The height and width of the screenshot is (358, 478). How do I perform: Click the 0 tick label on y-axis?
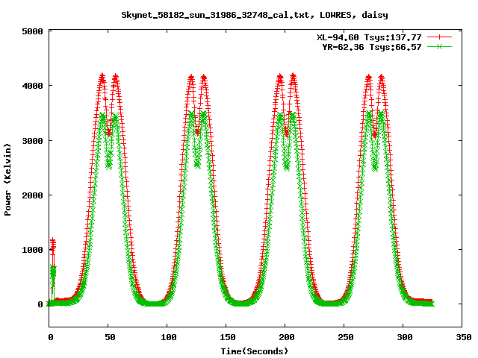(40, 304)
